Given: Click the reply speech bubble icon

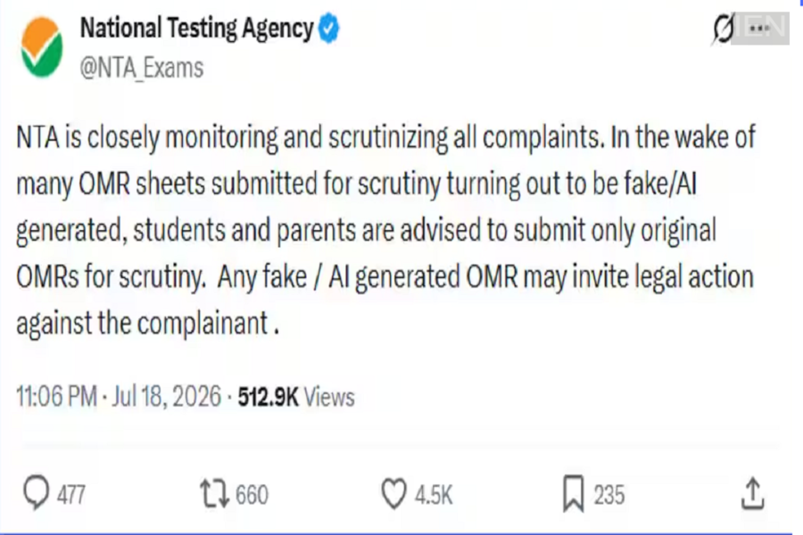Looking at the screenshot, I should (x=36, y=492).
